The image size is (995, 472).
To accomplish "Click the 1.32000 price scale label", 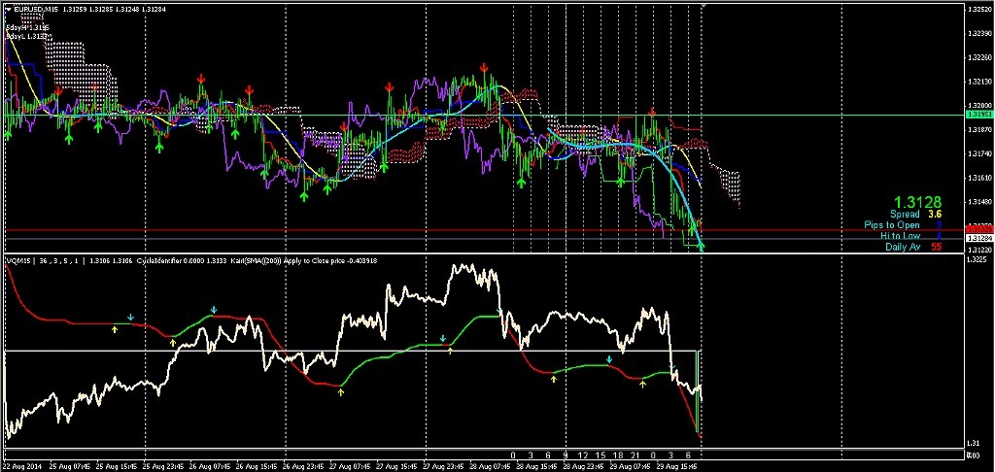I will coord(979,106).
